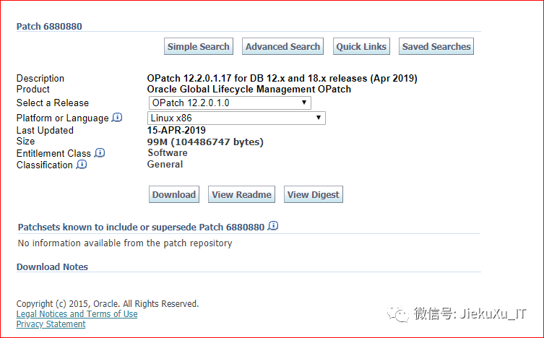
Task: Click the Entitlement Class info icon
Action: (x=100, y=153)
